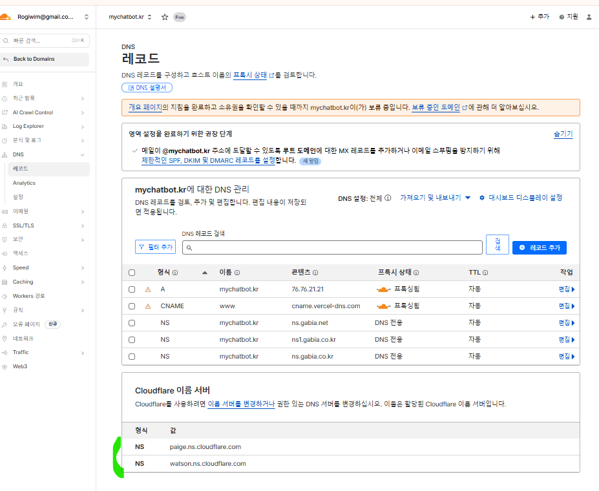Click the Workers 경로 icon
The height and width of the screenshot is (491, 599).
[5, 297]
